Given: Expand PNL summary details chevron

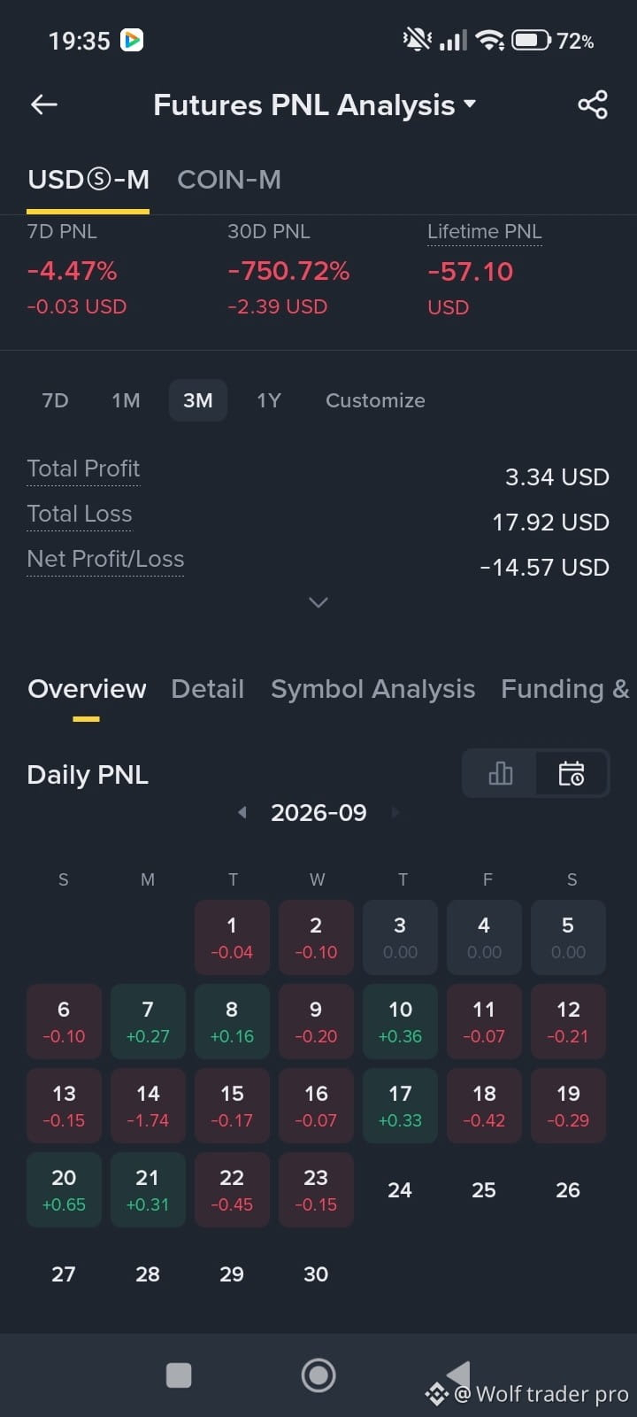Looking at the screenshot, I should 318,602.
